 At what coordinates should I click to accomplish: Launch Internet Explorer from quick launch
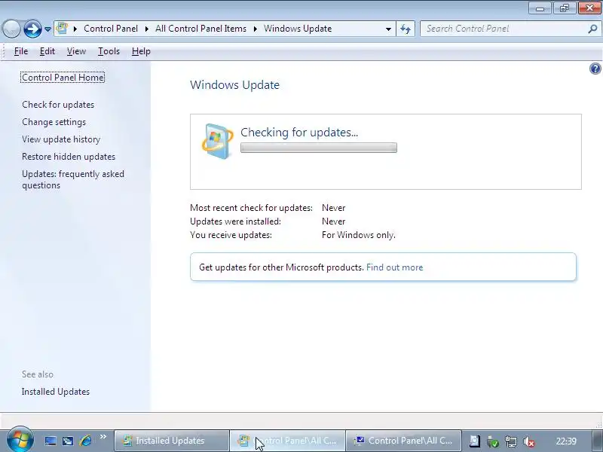[85, 441]
